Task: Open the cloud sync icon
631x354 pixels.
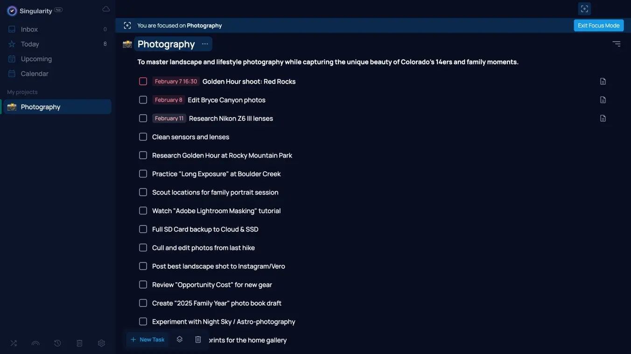Action: point(106,9)
